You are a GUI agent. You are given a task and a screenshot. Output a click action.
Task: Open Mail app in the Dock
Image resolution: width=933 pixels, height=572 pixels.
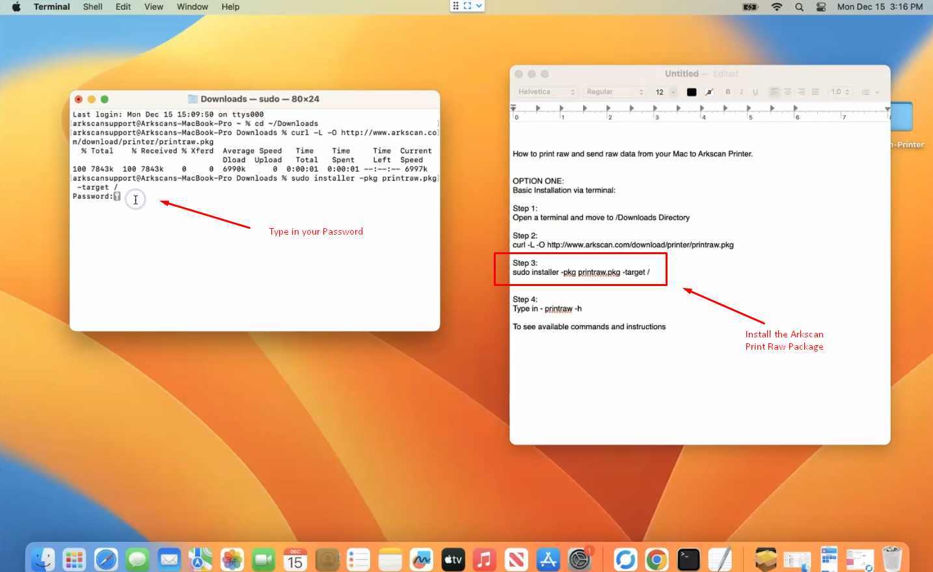tap(169, 559)
